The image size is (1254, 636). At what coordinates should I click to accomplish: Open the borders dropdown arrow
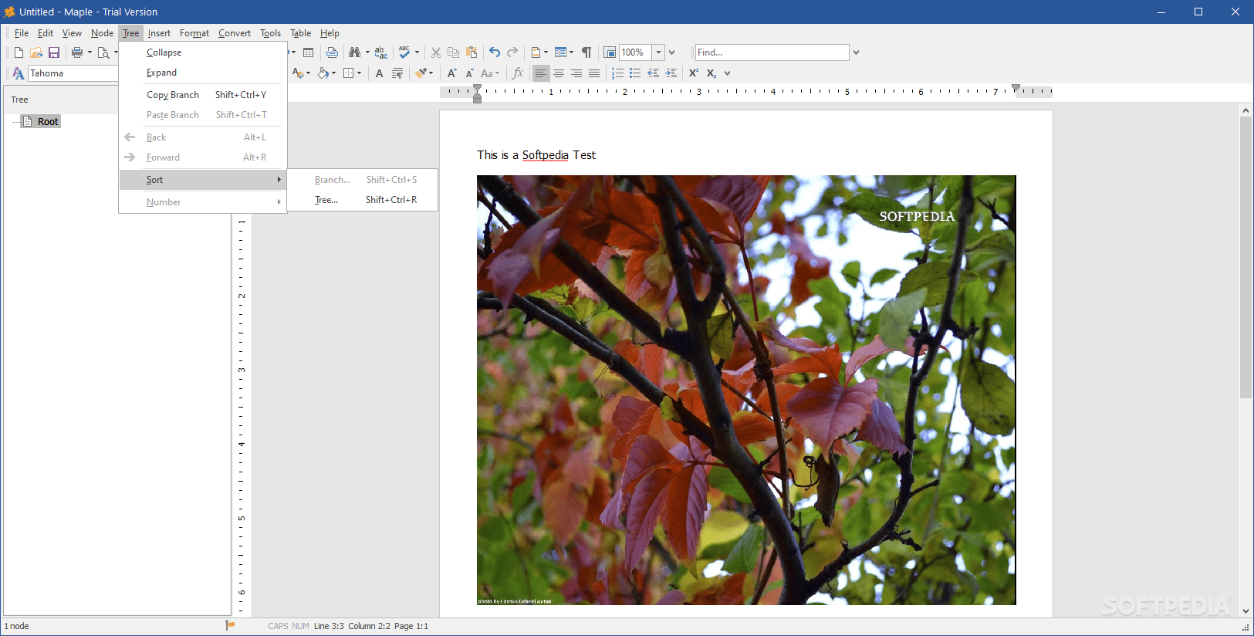(359, 73)
